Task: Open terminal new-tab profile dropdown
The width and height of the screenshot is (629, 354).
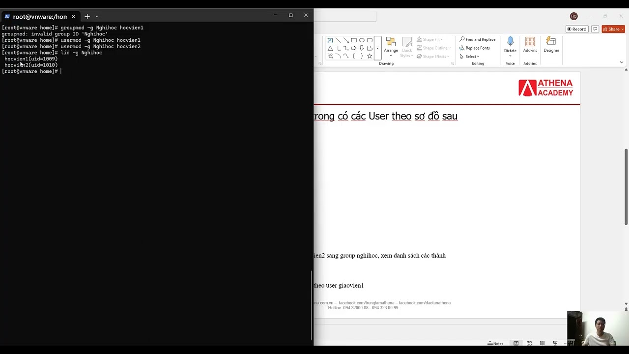Action: click(97, 16)
